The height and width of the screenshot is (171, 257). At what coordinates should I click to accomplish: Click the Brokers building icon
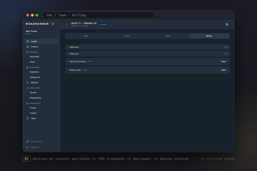28,47
